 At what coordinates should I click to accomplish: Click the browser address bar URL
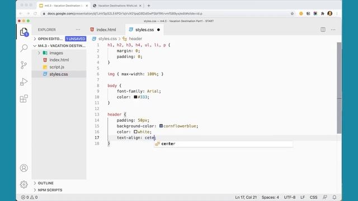(125, 13)
